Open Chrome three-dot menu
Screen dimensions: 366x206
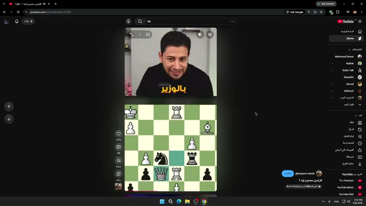[362, 12]
